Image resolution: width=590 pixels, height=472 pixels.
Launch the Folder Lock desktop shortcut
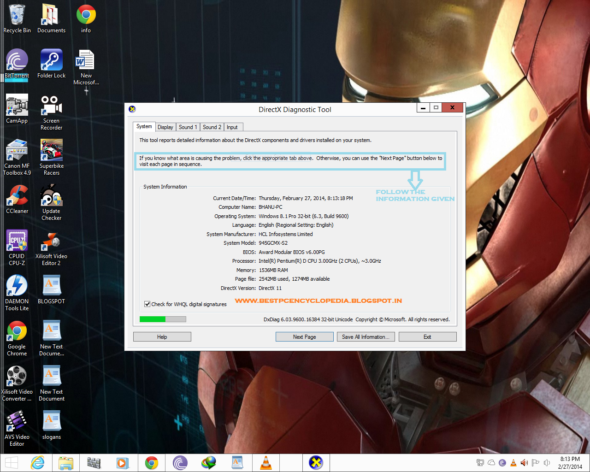(51, 64)
